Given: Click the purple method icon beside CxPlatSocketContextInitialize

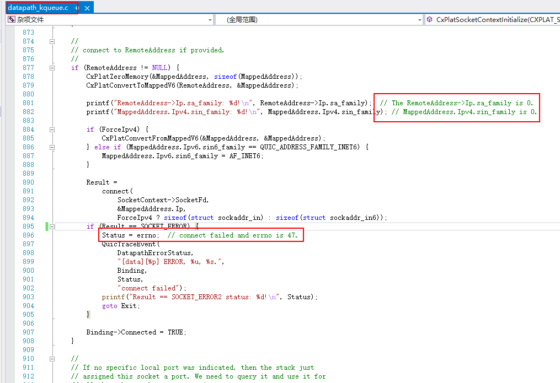Looking at the screenshot, I should [430, 19].
